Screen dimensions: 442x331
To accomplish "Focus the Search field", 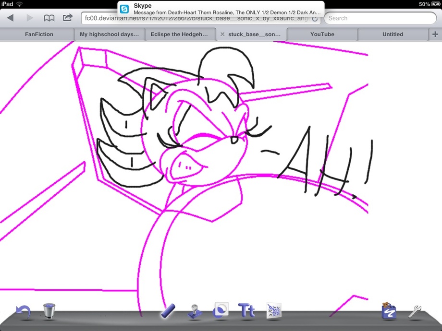I will click(381, 18).
